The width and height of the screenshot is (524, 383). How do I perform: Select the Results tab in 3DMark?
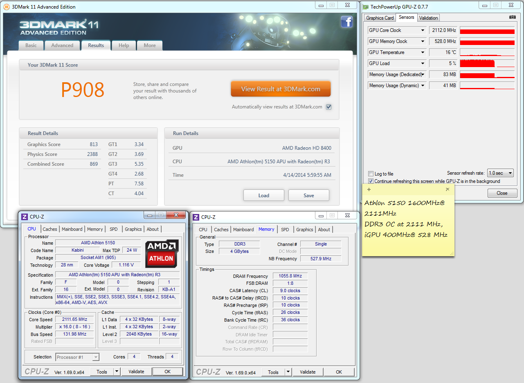point(96,45)
